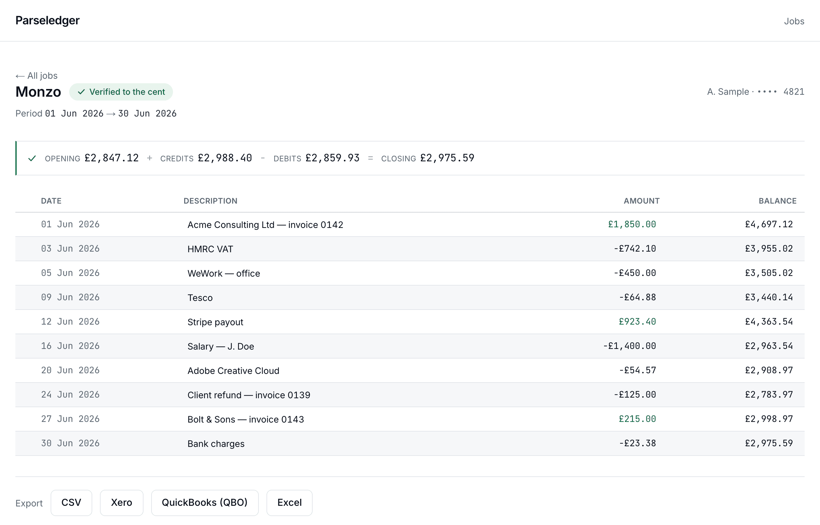The width and height of the screenshot is (820, 525).
Task: Export to QuickBooks (QBO)
Action: tap(205, 503)
